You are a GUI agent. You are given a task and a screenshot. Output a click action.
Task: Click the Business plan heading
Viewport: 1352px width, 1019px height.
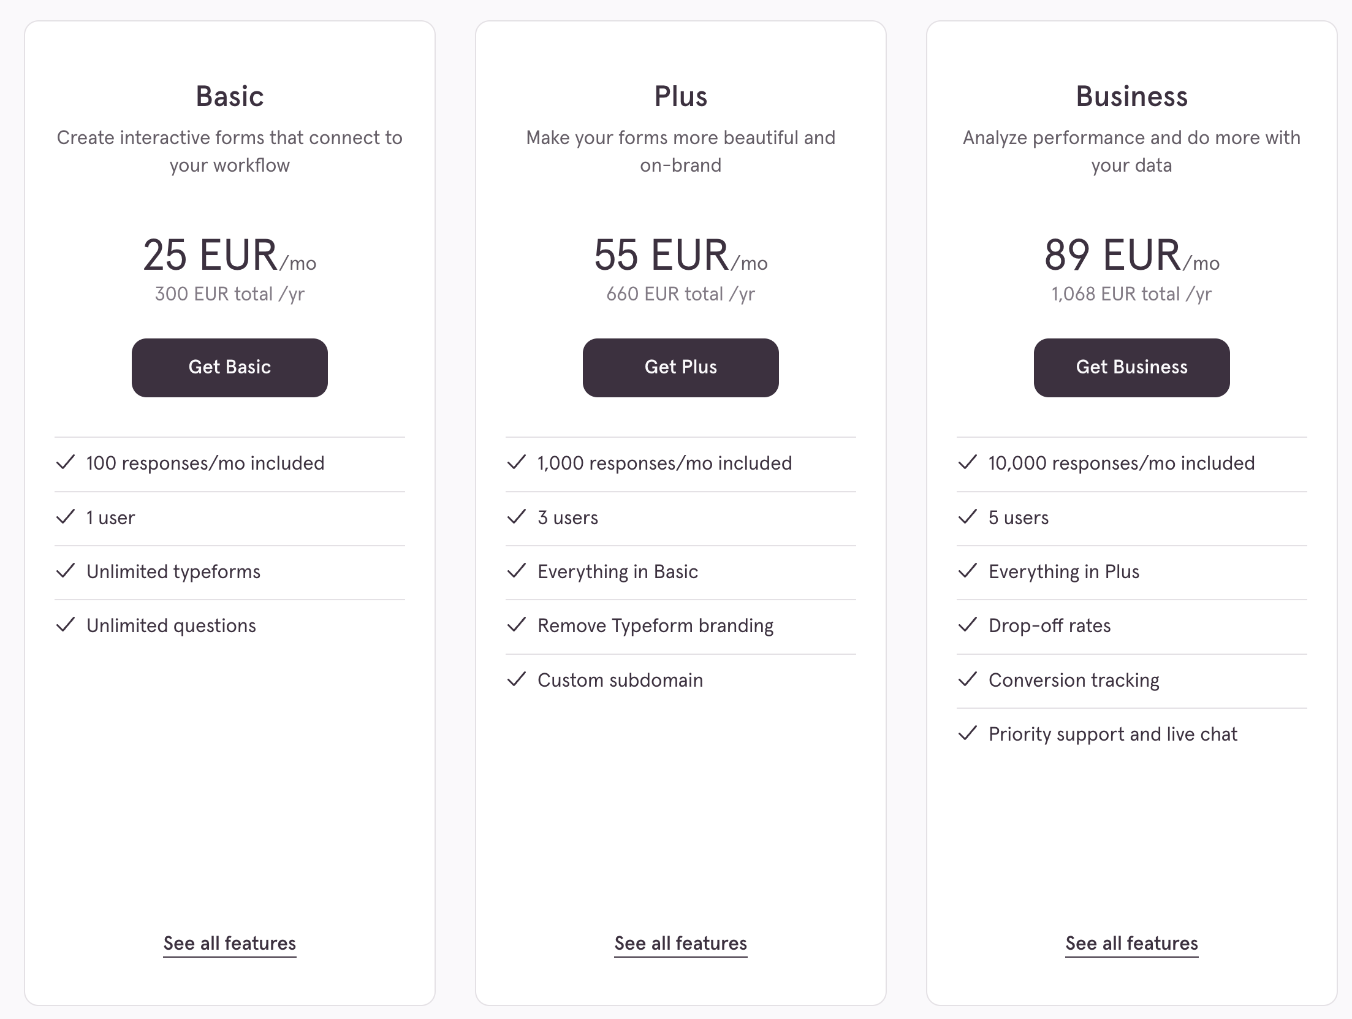click(1131, 96)
